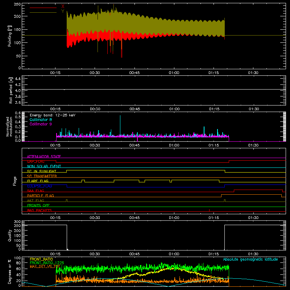Click the 0.5 tick on Normalized modulation axis
Image resolution: width=290 pixels, height=290 pixels.
click(18, 117)
